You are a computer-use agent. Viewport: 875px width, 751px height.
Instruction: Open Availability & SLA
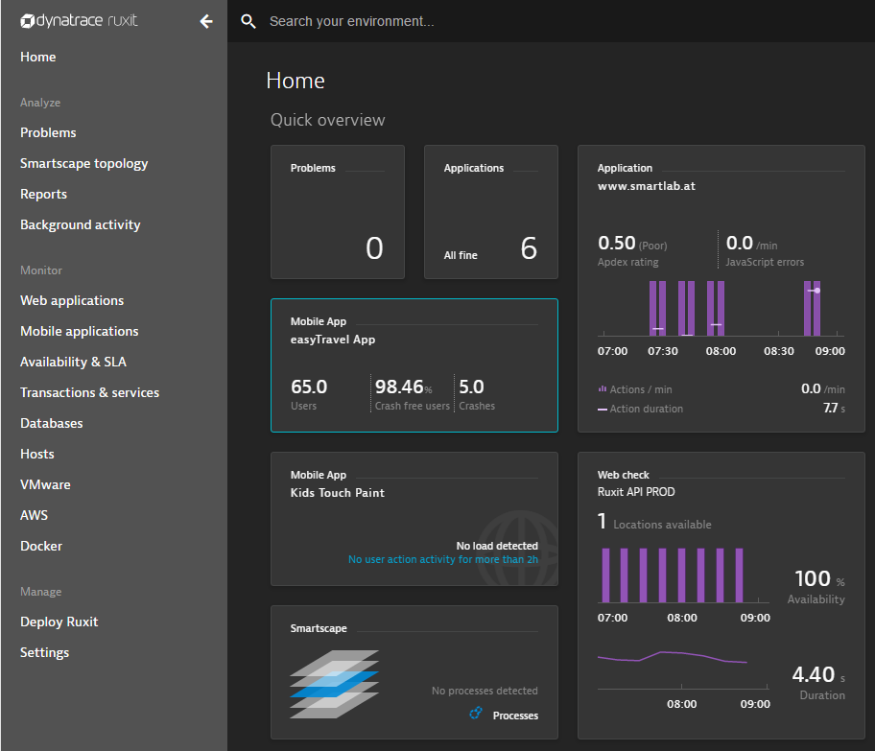[x=74, y=362]
